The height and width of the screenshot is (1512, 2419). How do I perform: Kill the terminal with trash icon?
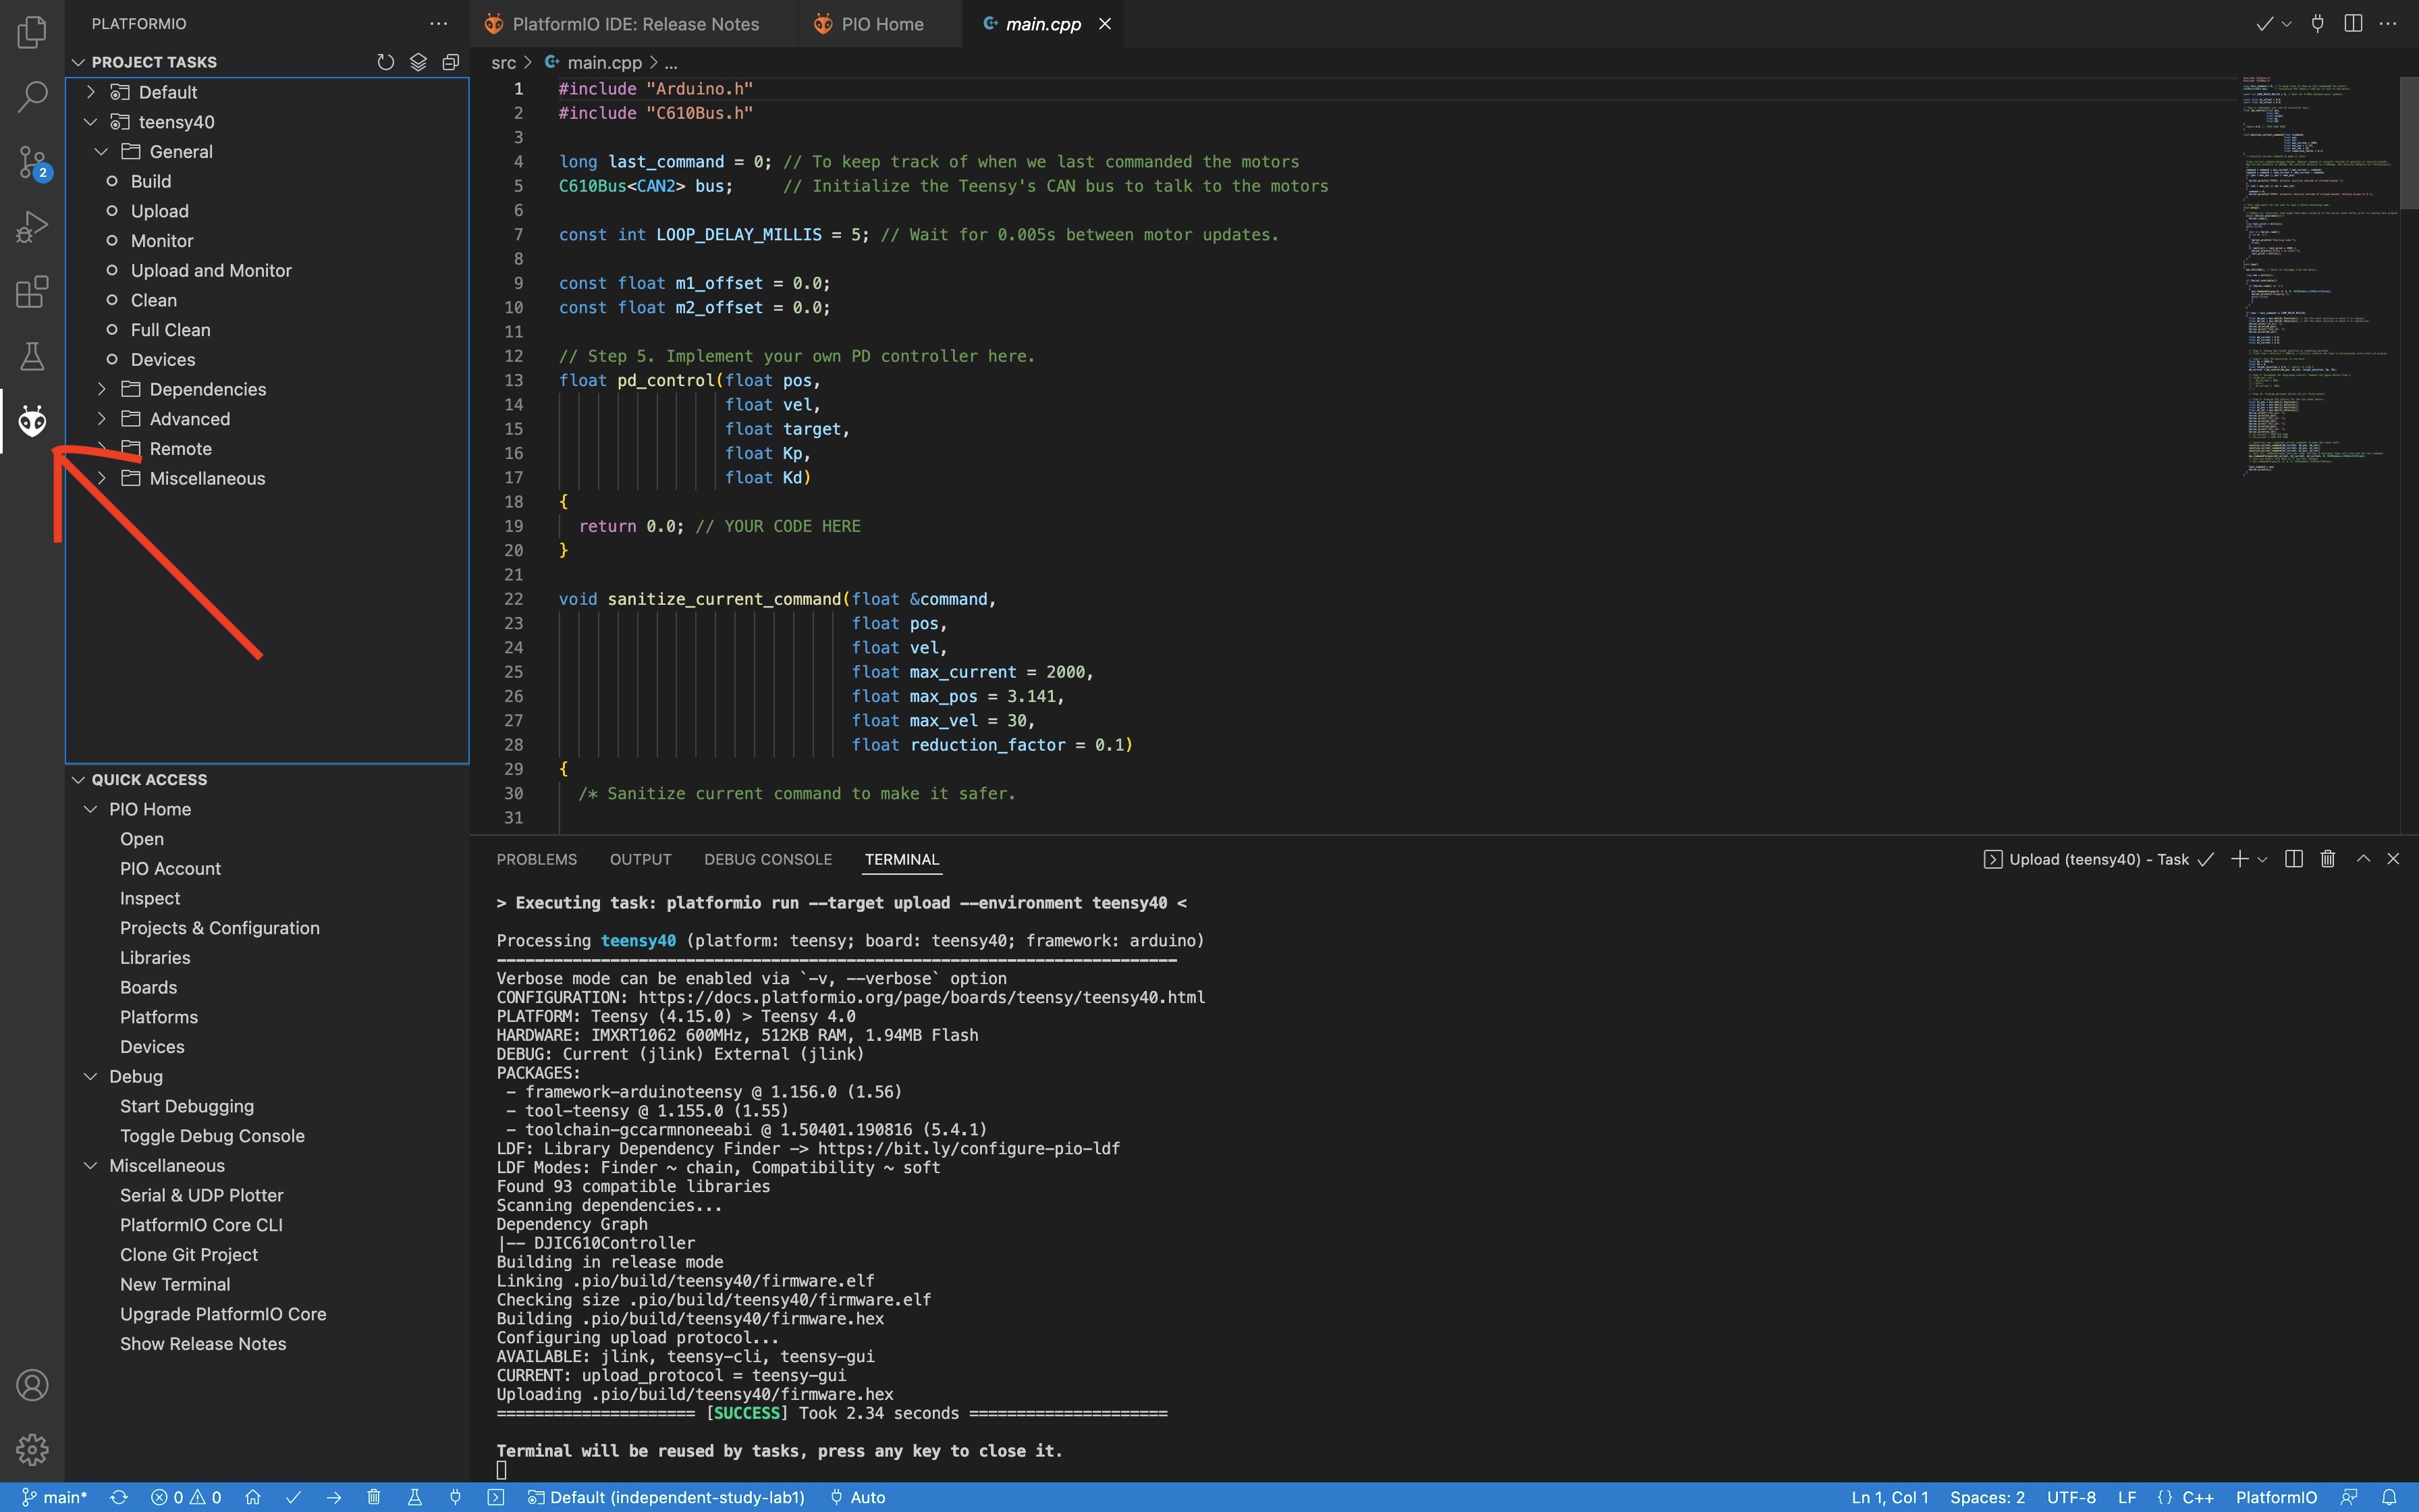2328,859
